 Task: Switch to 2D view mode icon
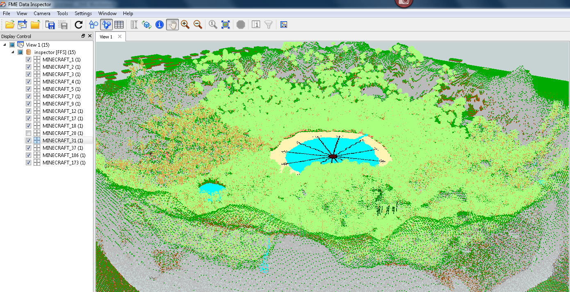(x=93, y=25)
